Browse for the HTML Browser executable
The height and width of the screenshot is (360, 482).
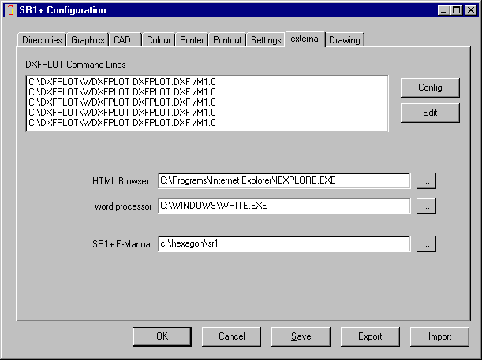point(426,180)
